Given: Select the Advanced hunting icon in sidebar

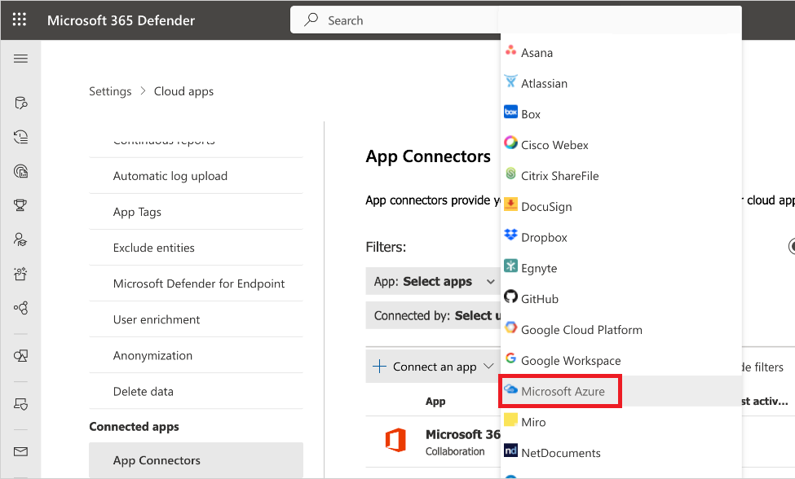Looking at the screenshot, I should click(20, 103).
